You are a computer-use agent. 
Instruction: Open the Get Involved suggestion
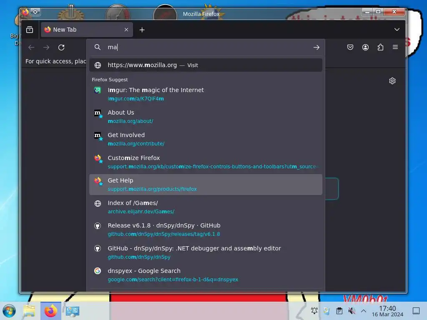[206, 139]
